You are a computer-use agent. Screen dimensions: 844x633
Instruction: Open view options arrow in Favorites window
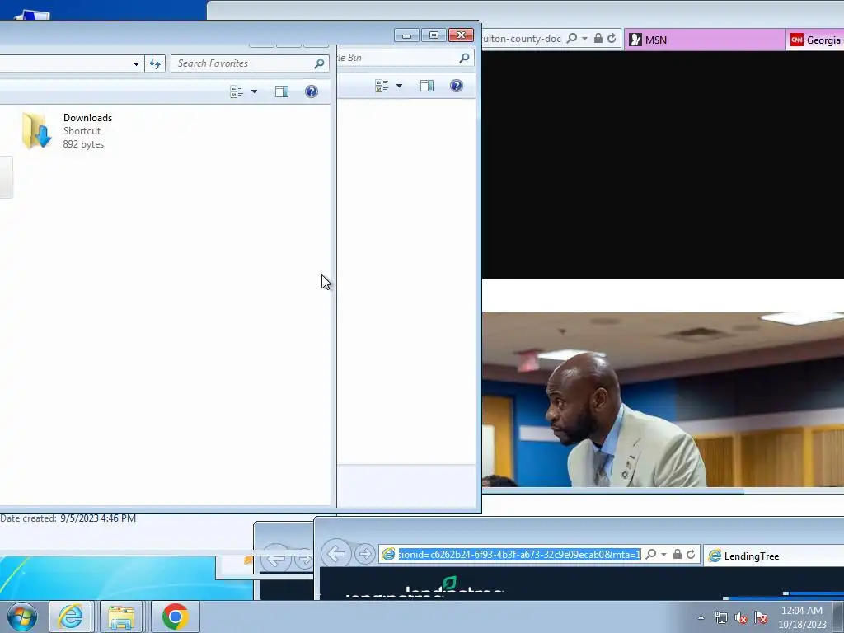pyautogui.click(x=254, y=91)
